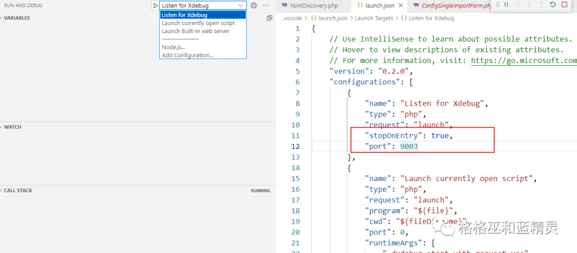Click "port": 0 value on line 20
This screenshot has width=577, height=253.
402,232
